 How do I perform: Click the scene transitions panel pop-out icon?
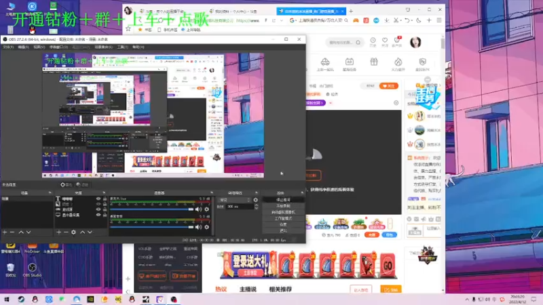[x=257, y=192]
